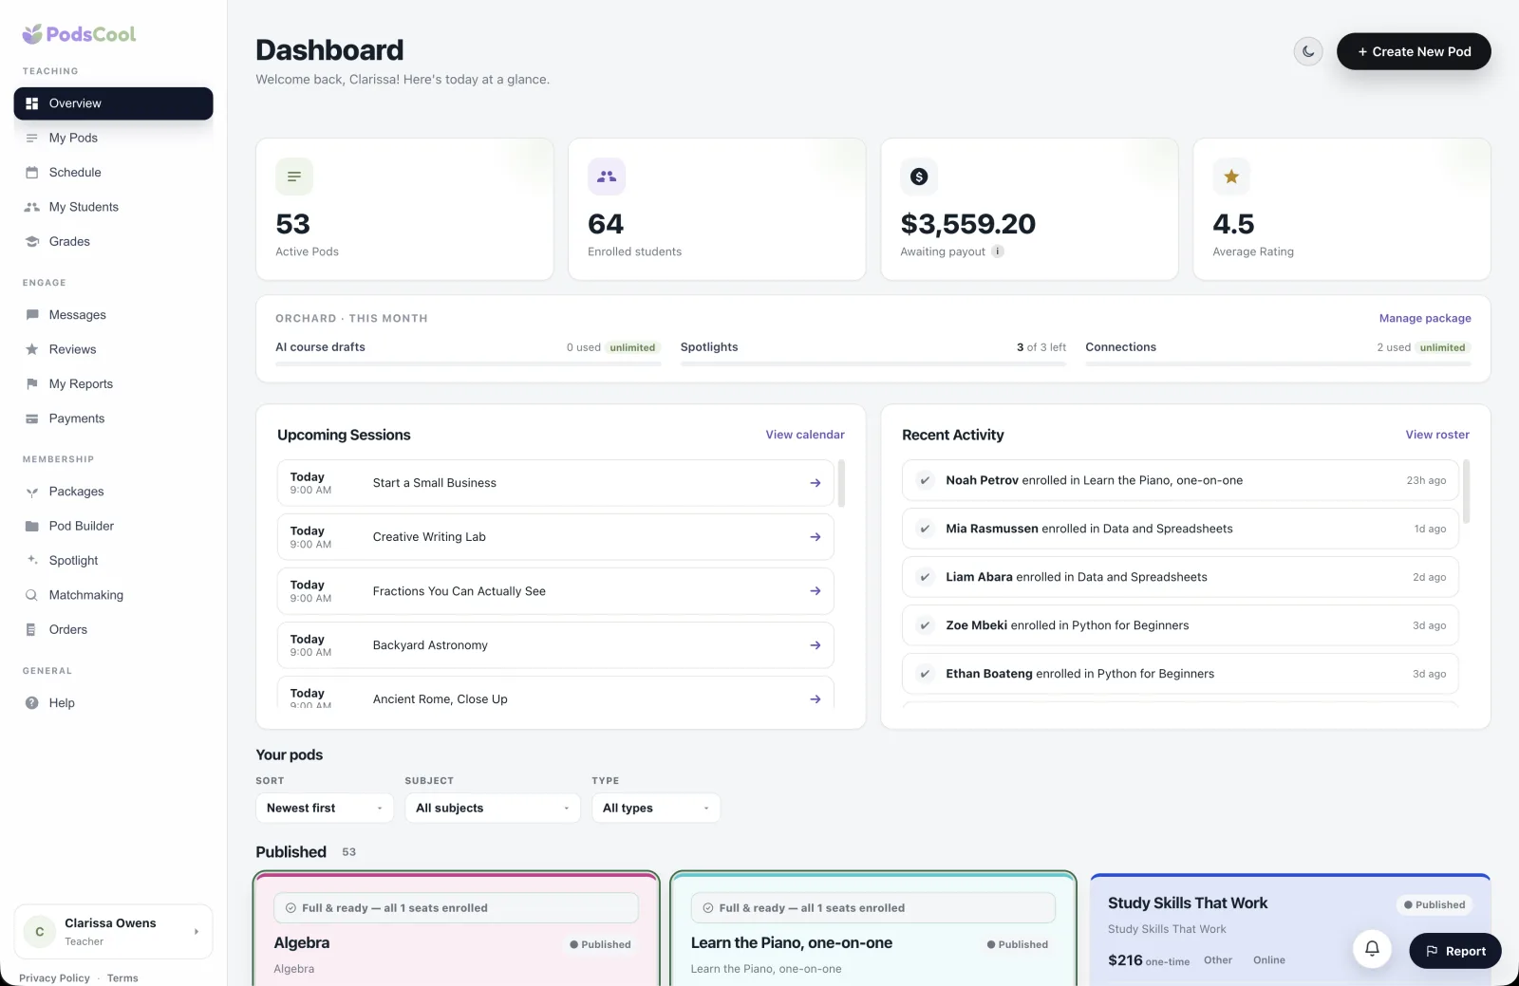Click the Published badge on Algebra card
1519x986 pixels.
click(600, 945)
